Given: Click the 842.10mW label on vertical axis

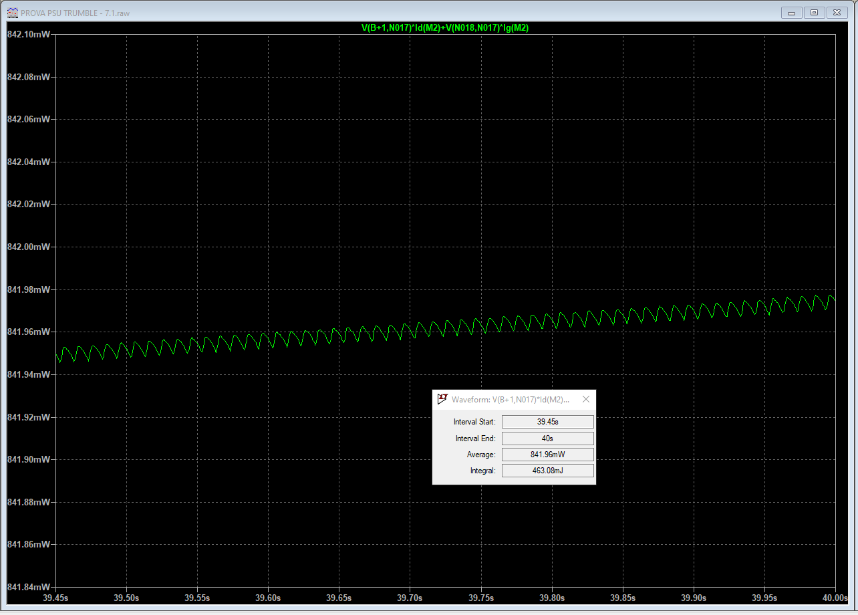Looking at the screenshot, I should [28, 34].
